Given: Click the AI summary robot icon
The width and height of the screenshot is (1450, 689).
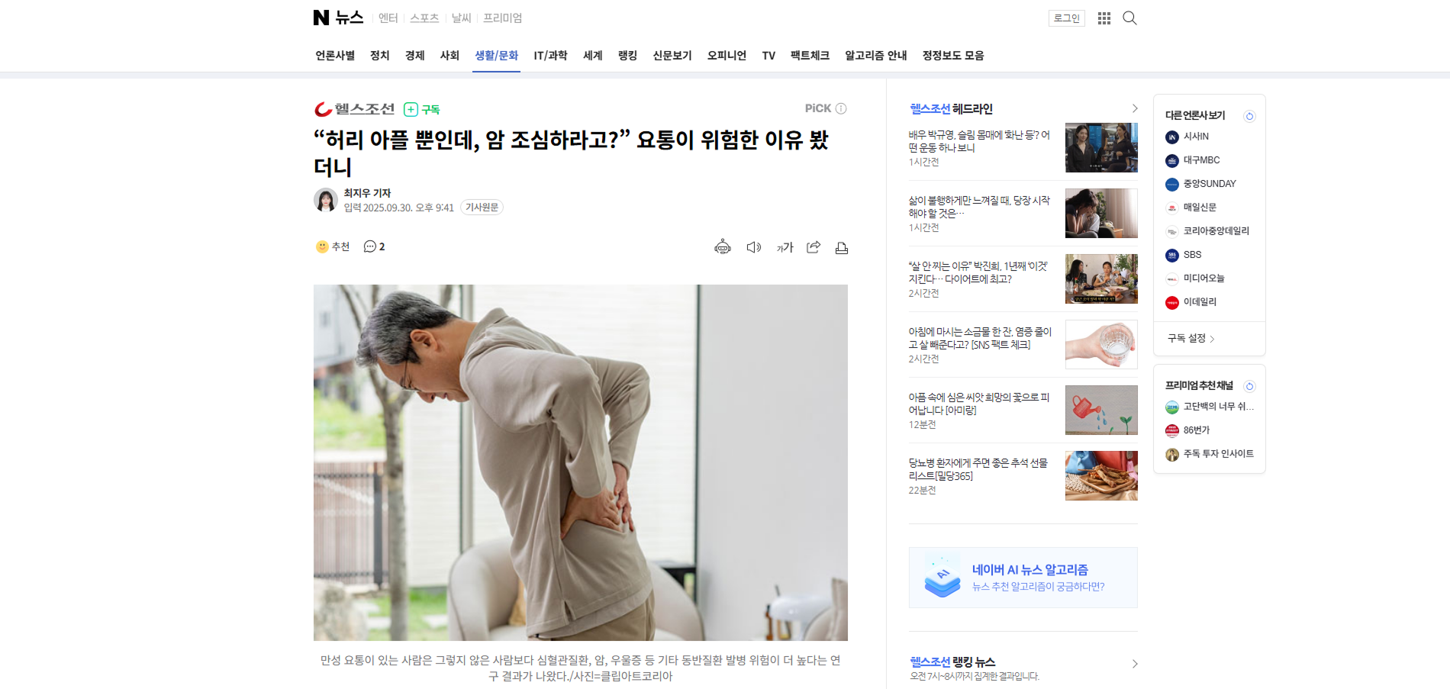Looking at the screenshot, I should click(723, 247).
